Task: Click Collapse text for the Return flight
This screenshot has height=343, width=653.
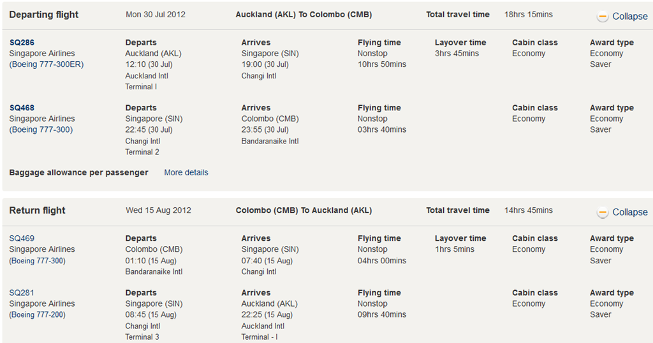Action: (x=629, y=212)
